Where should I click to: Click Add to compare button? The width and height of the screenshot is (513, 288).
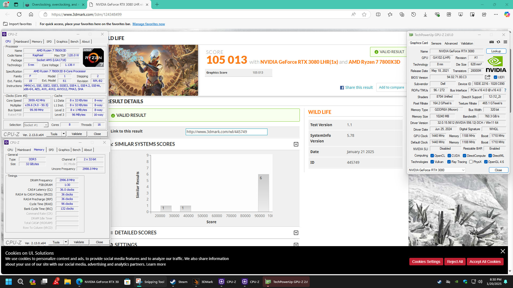click(391, 87)
